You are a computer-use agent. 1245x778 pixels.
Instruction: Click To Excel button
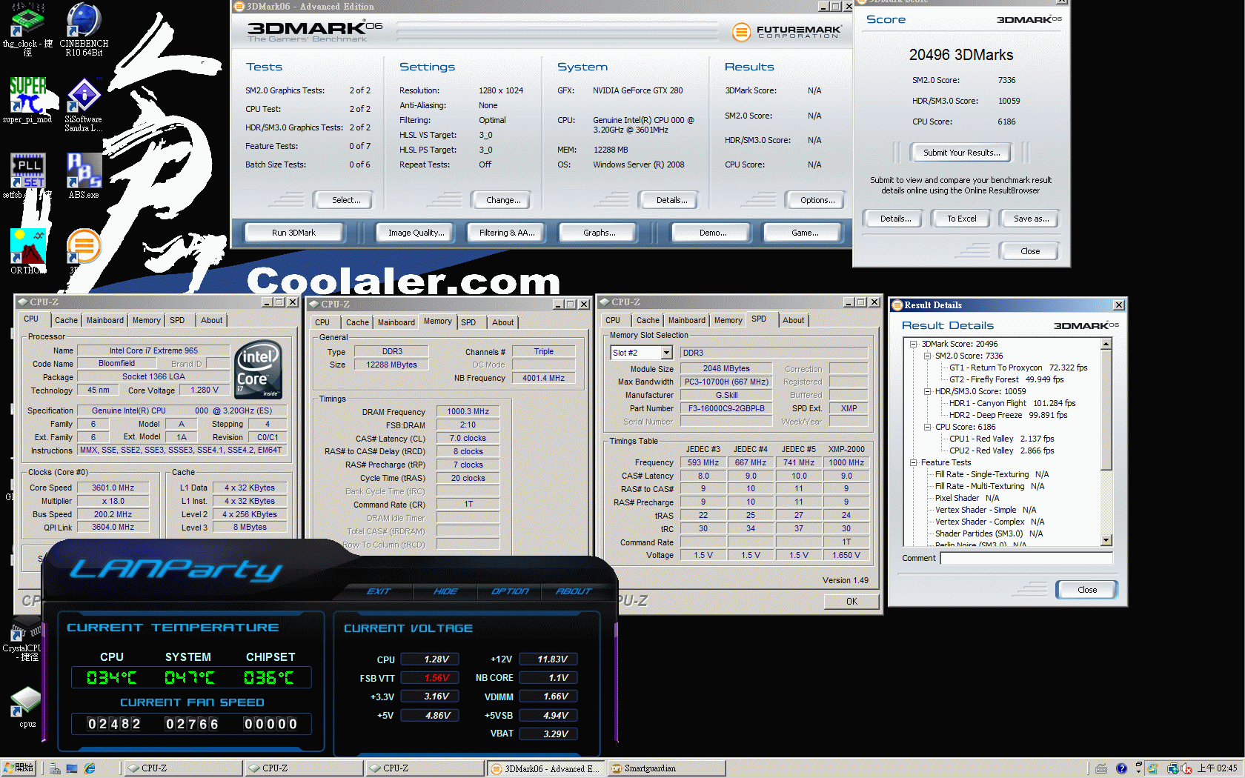tap(962, 219)
